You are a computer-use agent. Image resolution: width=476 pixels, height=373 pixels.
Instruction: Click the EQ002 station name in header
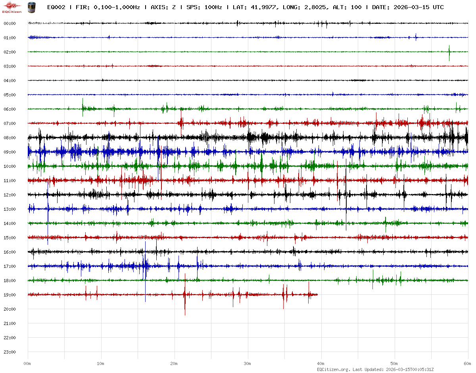click(56, 7)
